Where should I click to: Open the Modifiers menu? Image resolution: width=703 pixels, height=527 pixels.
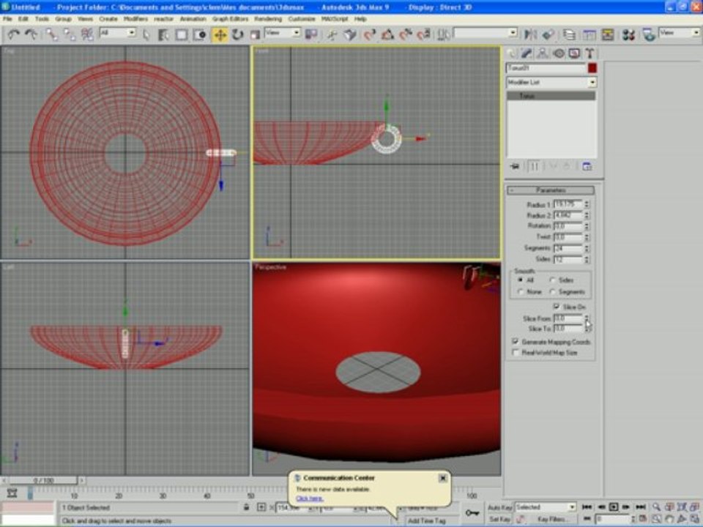coord(135,18)
